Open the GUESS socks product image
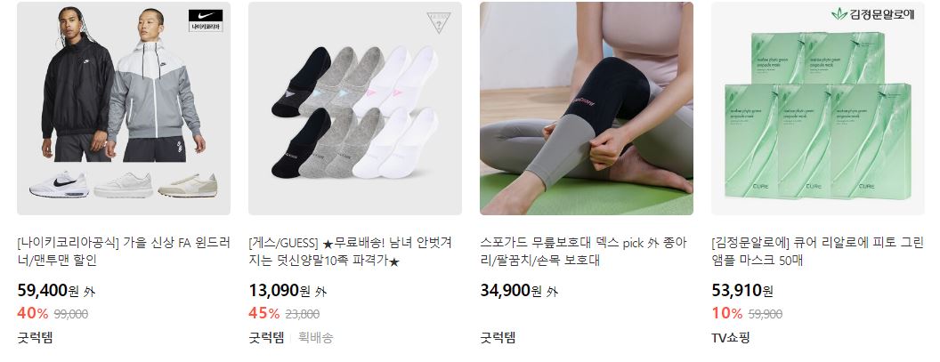 tap(355, 109)
